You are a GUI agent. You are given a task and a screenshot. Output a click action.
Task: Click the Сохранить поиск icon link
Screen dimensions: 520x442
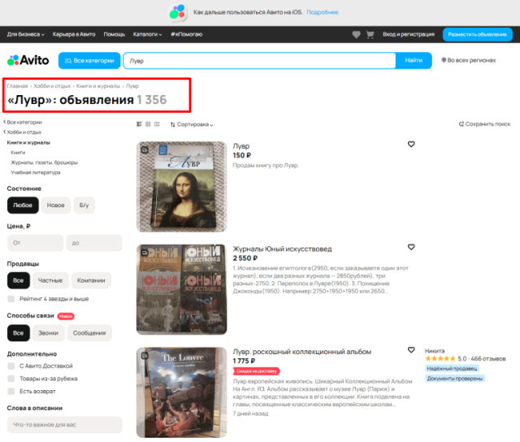tap(484, 124)
